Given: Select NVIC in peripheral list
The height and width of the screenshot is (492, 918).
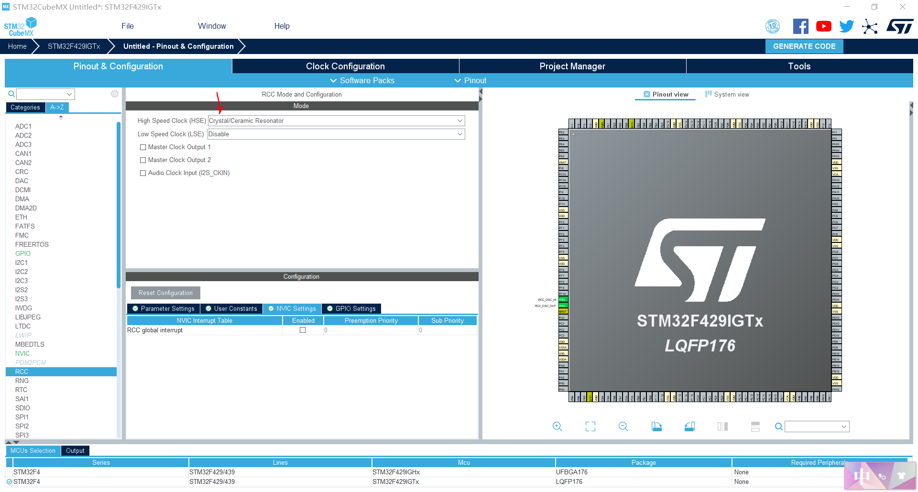Looking at the screenshot, I should (x=22, y=354).
